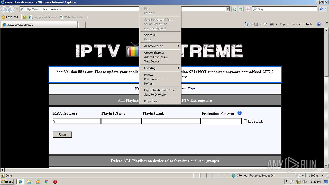Image resolution: width=329 pixels, height=185 pixels.
Task: Click the red Stop loading icon
Action: point(248,9)
